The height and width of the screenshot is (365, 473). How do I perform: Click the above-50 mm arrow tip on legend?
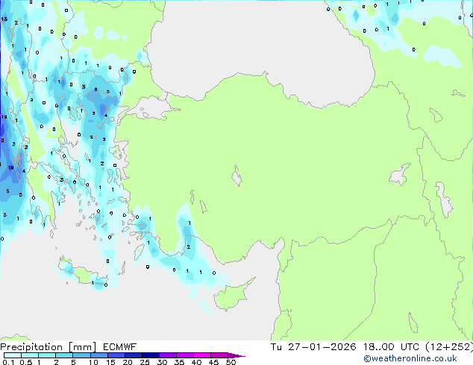[x=236, y=355]
